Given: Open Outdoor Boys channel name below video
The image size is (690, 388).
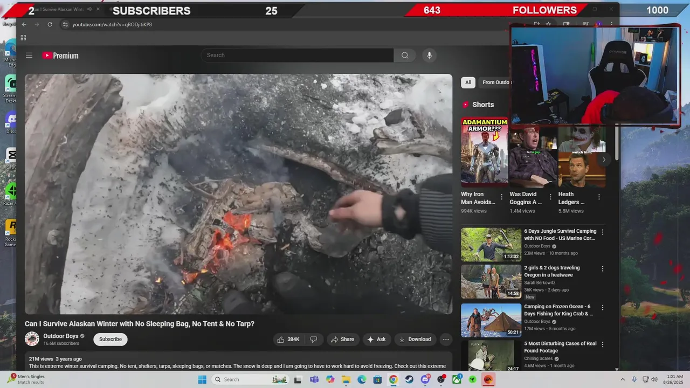Looking at the screenshot, I should pos(61,336).
